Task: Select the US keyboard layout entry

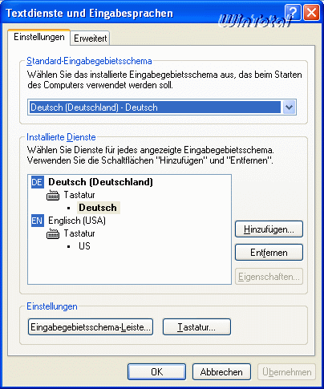Action: coord(84,246)
